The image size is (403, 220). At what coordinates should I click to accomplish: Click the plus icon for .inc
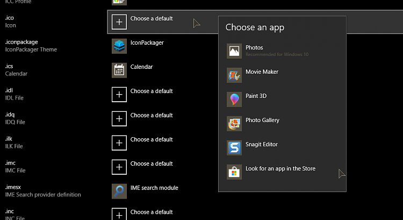[x=119, y=214]
